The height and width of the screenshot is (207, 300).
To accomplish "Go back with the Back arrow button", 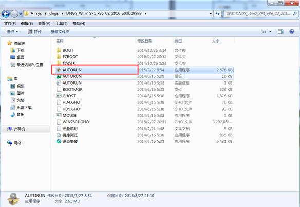I will (x=6, y=14).
